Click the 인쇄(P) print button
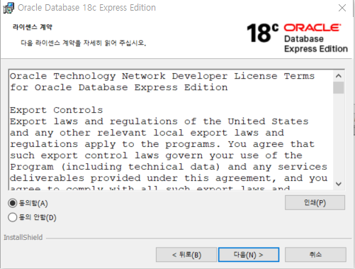Screen dimensions: 355x269 coord(315,202)
